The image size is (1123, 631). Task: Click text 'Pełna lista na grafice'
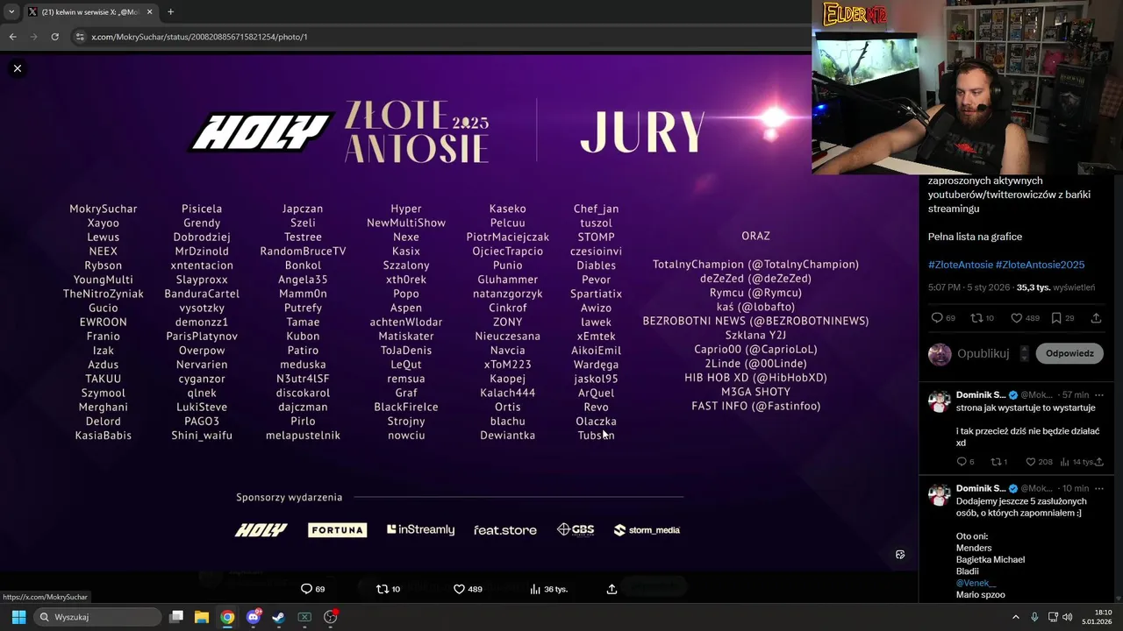[x=975, y=237]
